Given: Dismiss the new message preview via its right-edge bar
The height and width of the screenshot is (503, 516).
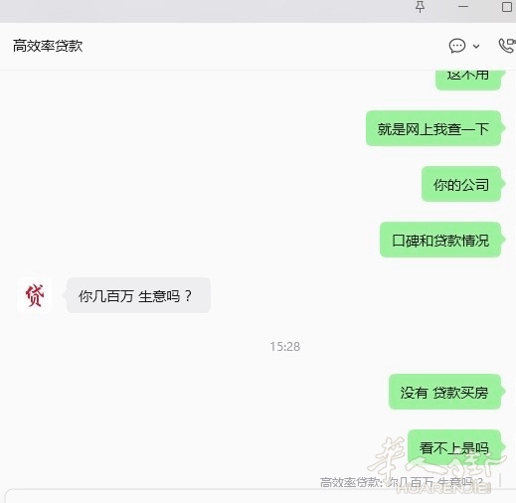Looking at the screenshot, I should (499, 480).
